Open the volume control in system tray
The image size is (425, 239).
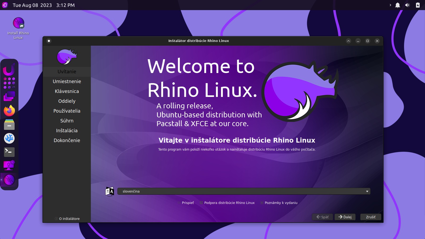coord(407,5)
